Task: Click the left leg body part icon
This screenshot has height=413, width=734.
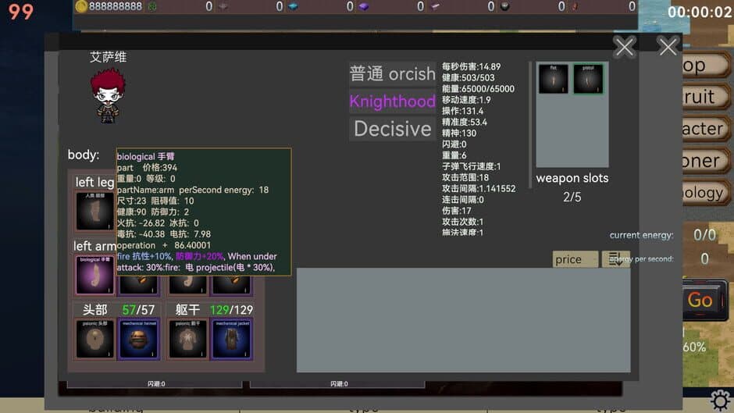Action: pos(95,211)
